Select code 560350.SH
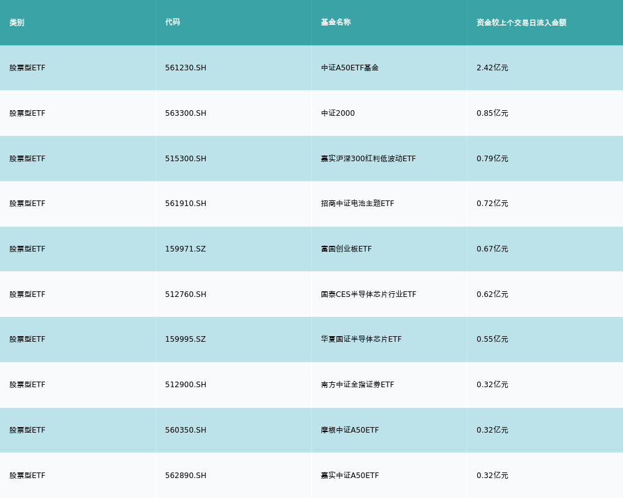The width and height of the screenshot is (623, 498). (186, 430)
